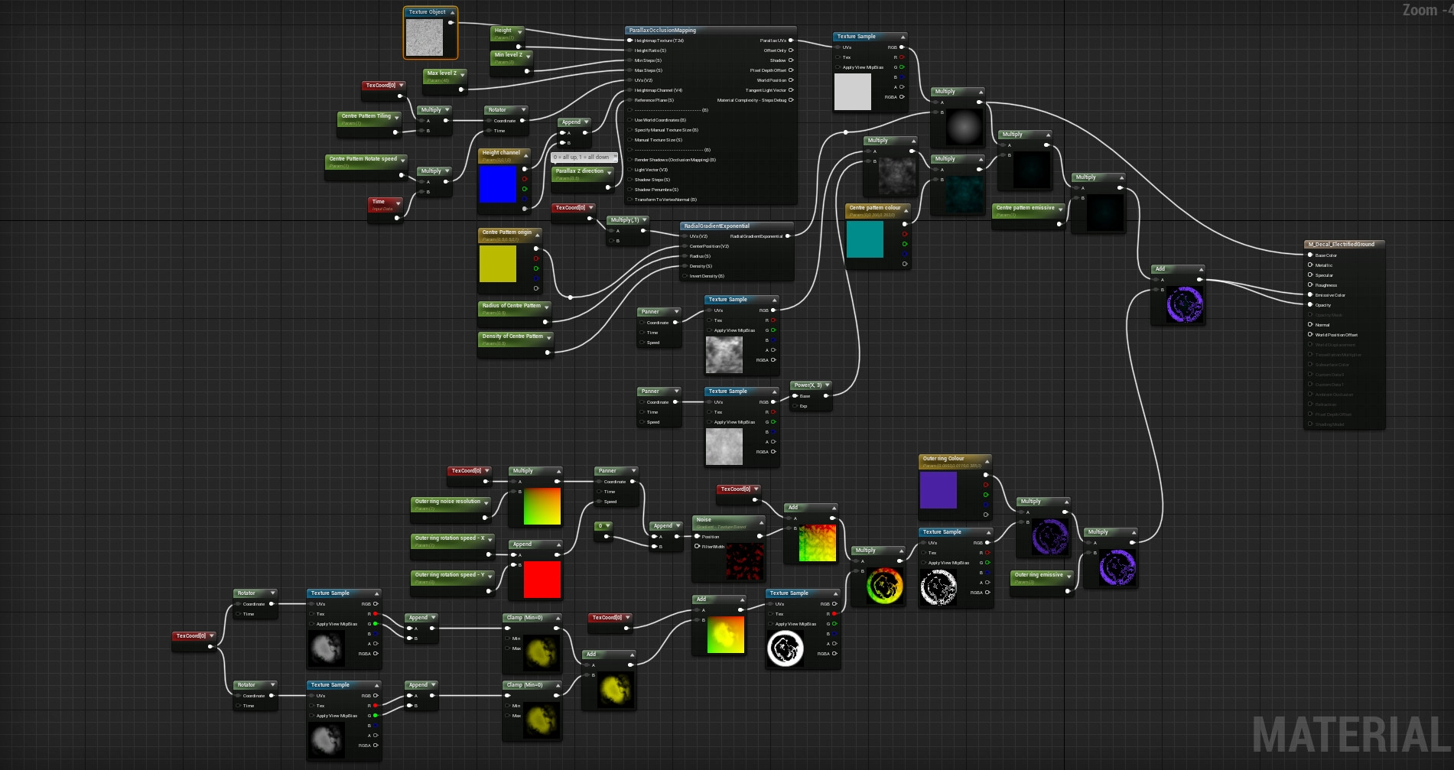The width and height of the screenshot is (1454, 770).
Task: Click the Noise node FilterWidth pin
Action: point(697,547)
